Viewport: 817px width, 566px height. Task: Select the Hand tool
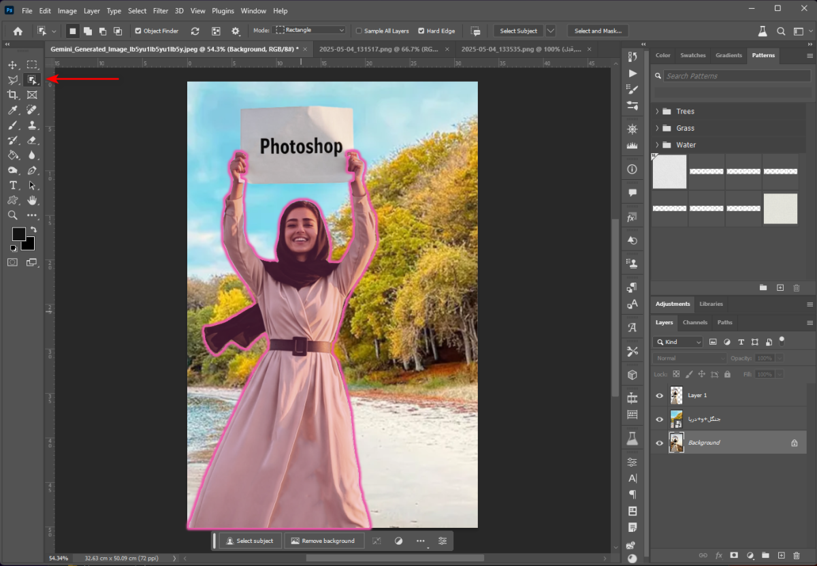(x=32, y=200)
